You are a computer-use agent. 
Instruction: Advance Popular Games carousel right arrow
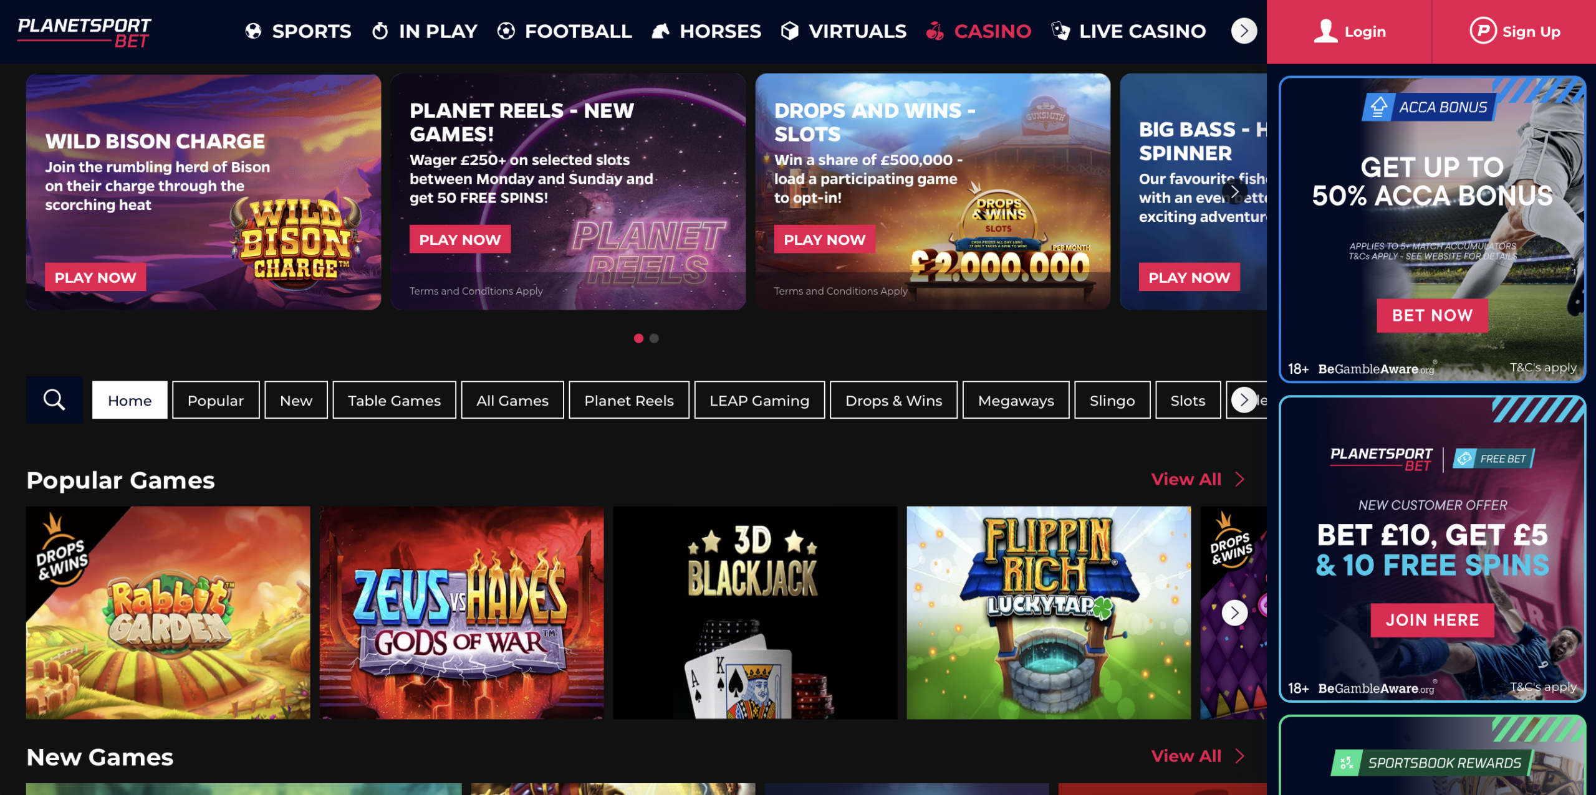[1234, 613]
